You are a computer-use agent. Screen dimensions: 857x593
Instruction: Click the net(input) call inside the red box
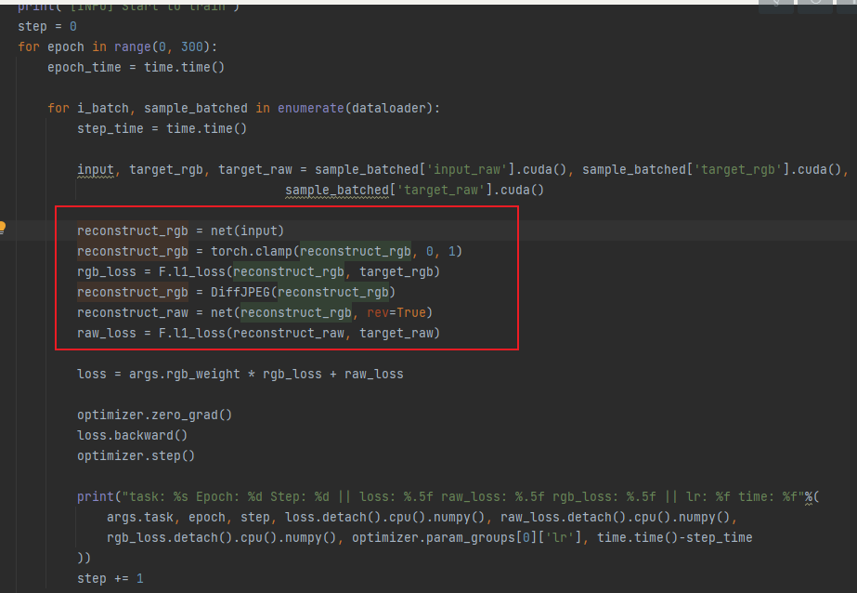245,231
